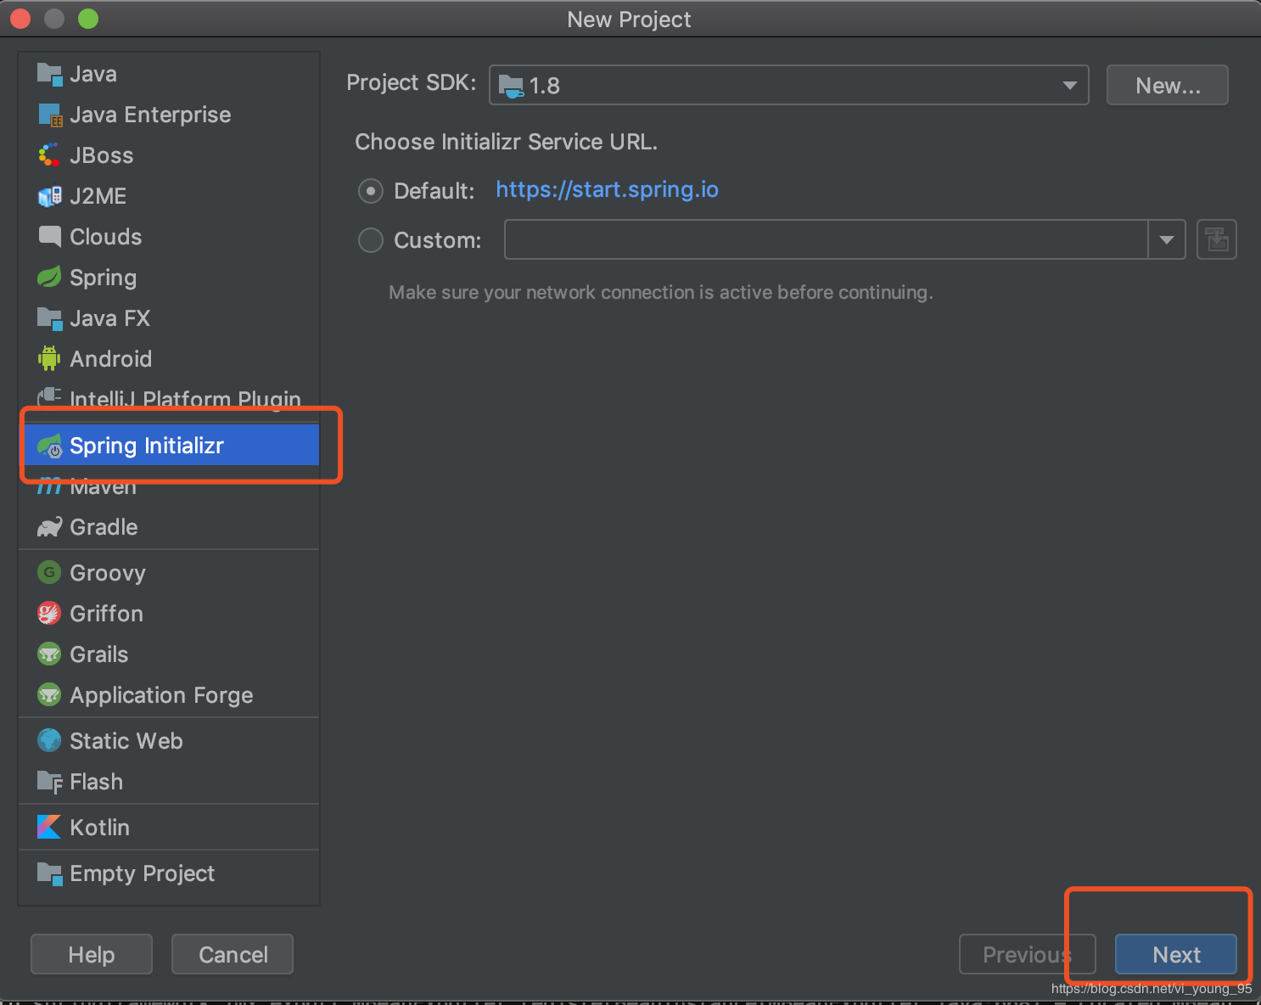Click the Clouds speech bubble icon
This screenshot has height=1005, width=1261.
(x=49, y=237)
